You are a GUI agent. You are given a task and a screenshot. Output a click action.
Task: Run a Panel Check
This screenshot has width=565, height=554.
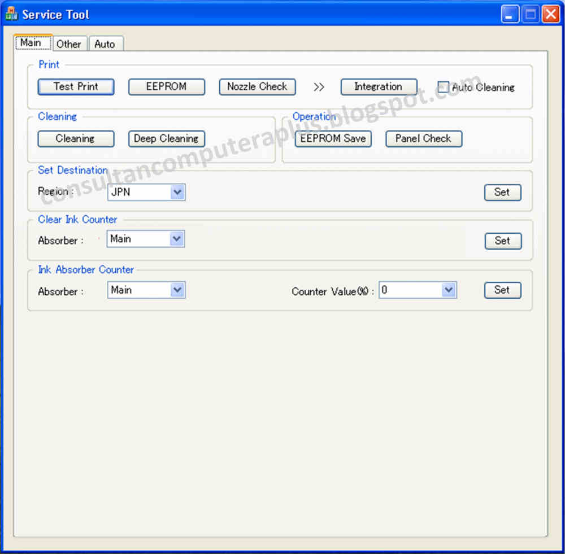pyautogui.click(x=424, y=138)
